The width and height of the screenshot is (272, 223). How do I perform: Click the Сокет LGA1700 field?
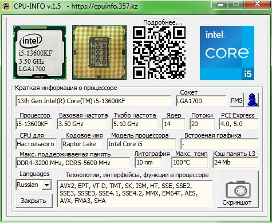(x=201, y=101)
